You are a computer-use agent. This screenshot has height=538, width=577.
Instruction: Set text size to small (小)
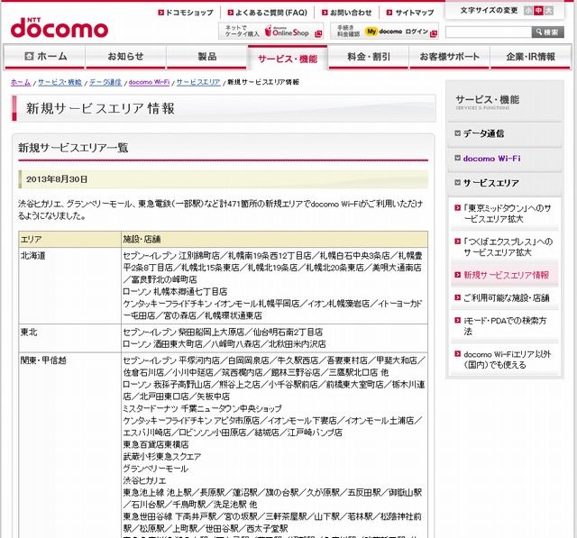pos(528,11)
